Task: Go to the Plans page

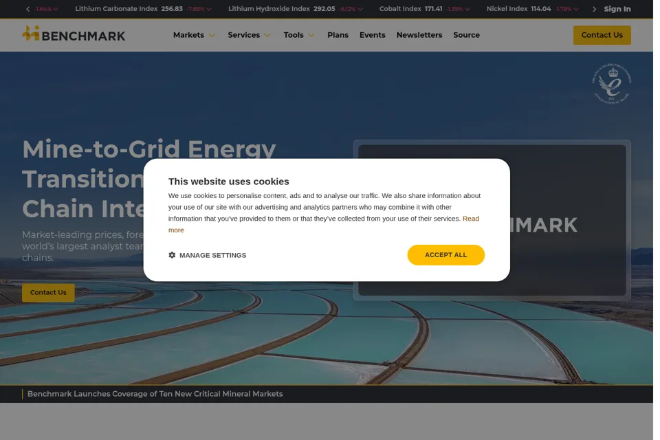Action: point(338,35)
